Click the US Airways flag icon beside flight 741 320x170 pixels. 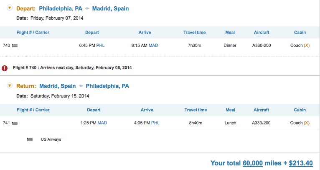15,123
